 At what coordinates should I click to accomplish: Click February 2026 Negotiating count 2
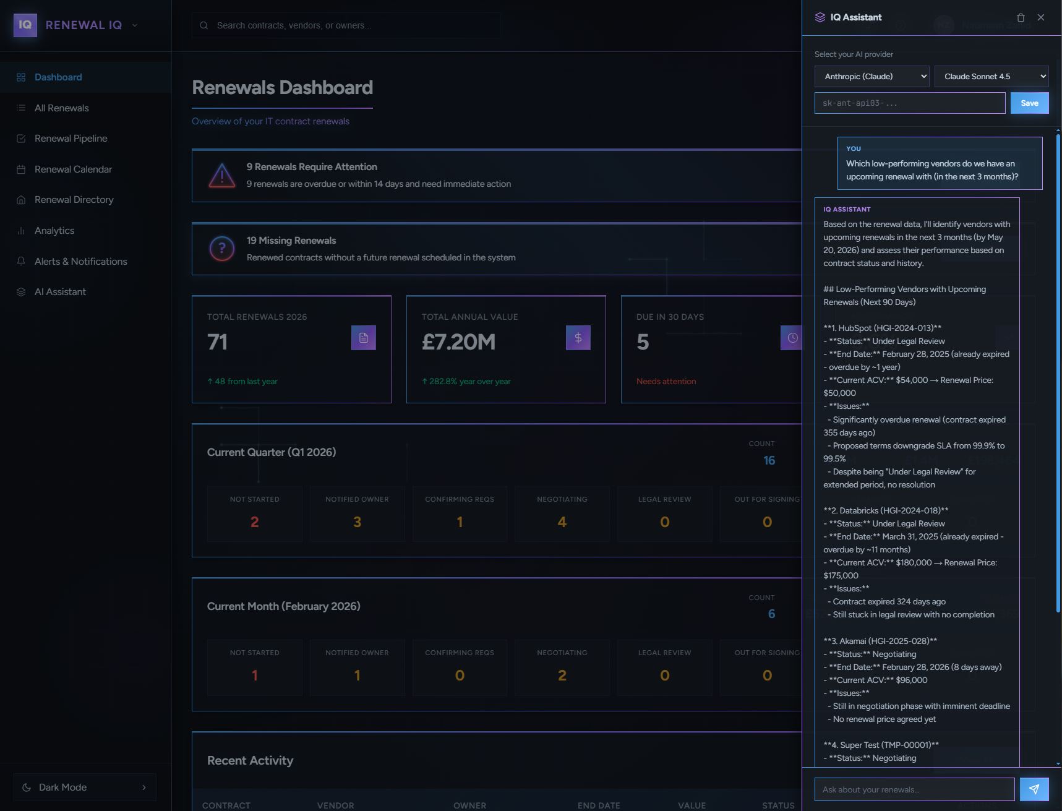point(562,676)
